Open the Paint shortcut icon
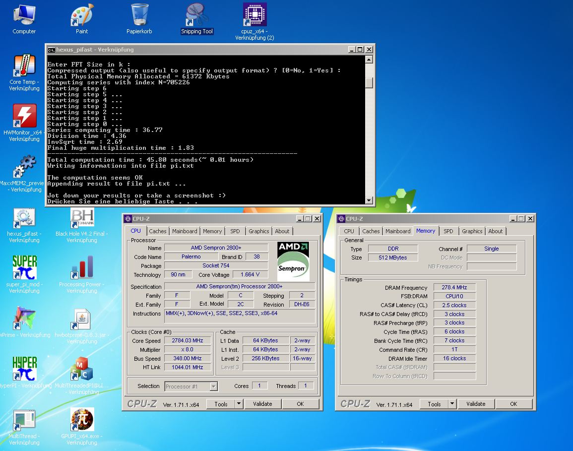573x451 pixels. point(82,15)
